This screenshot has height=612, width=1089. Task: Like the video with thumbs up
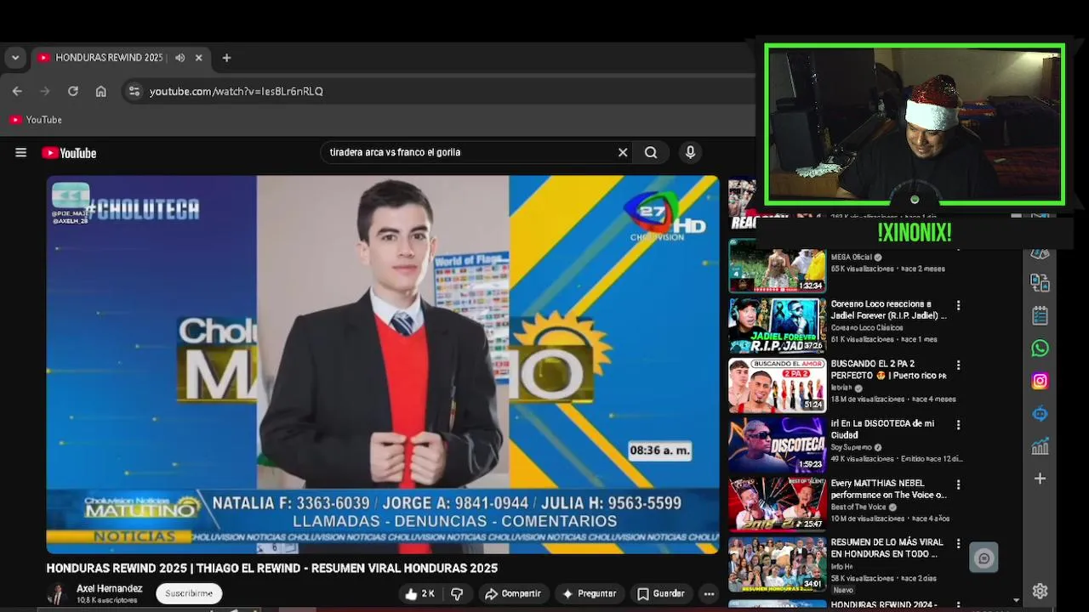click(420, 593)
